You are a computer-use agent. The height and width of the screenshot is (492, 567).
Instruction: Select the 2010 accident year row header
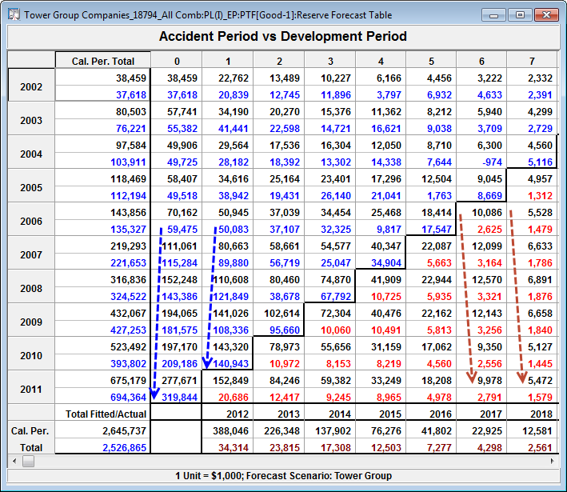click(x=31, y=354)
